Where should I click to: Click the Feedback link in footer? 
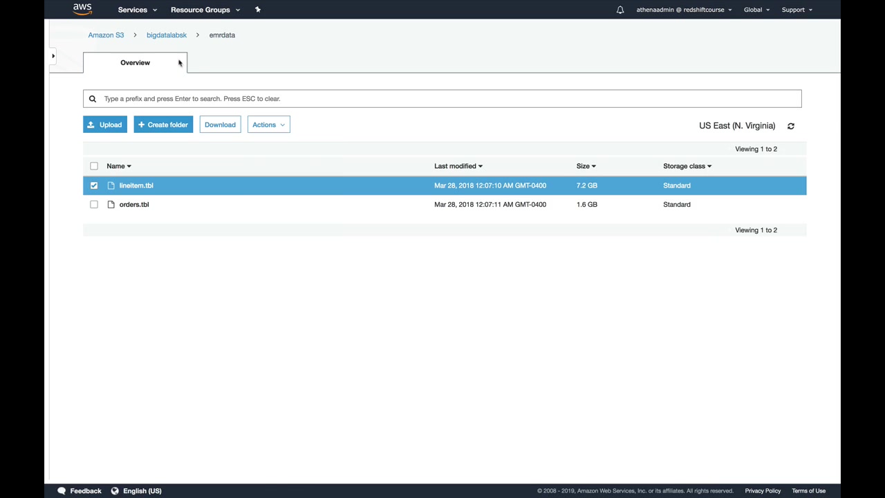(x=86, y=491)
